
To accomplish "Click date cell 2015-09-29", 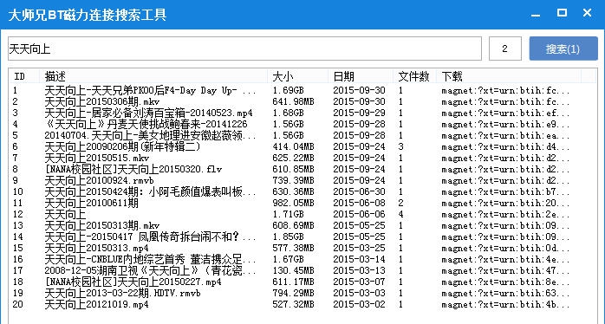I will (x=359, y=113).
